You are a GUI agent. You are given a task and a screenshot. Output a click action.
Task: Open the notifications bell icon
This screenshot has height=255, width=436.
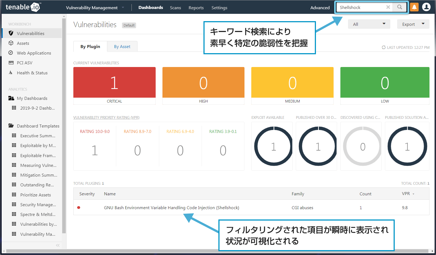coord(414,7)
